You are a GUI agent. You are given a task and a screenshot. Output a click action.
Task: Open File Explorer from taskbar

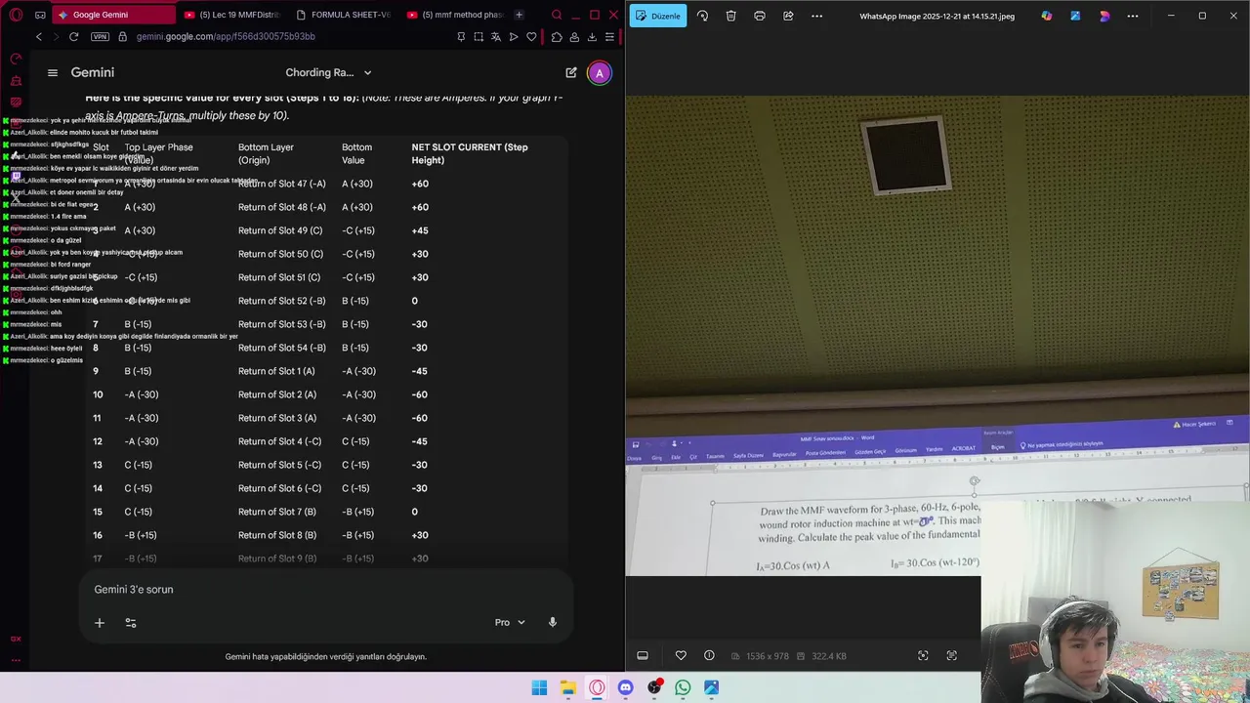click(568, 687)
